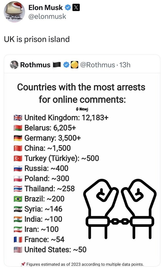Click the United Kingdom flag icon

coord(18,118)
